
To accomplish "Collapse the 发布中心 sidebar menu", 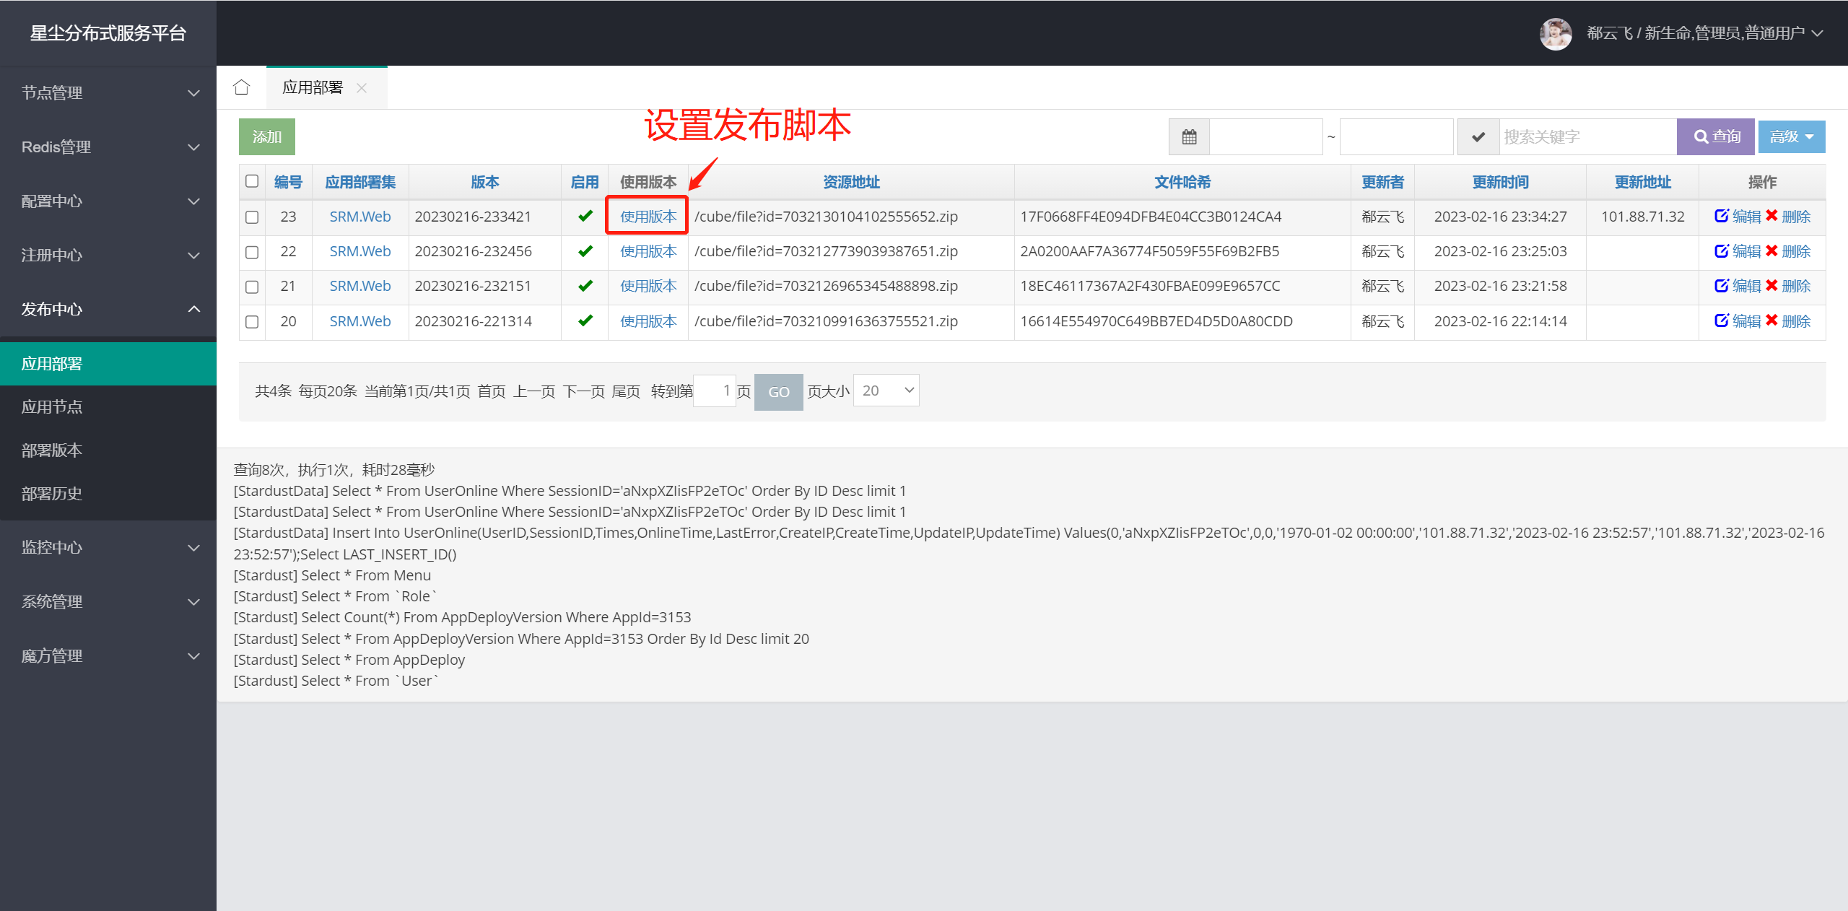I will (108, 310).
